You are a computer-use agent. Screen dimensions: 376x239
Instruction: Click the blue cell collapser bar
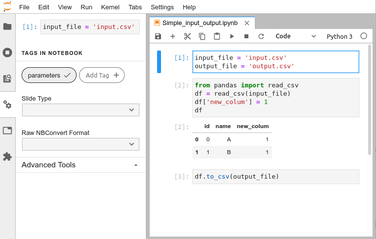pyautogui.click(x=159, y=62)
